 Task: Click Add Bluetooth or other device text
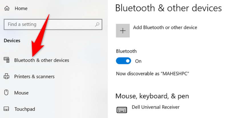165,27
